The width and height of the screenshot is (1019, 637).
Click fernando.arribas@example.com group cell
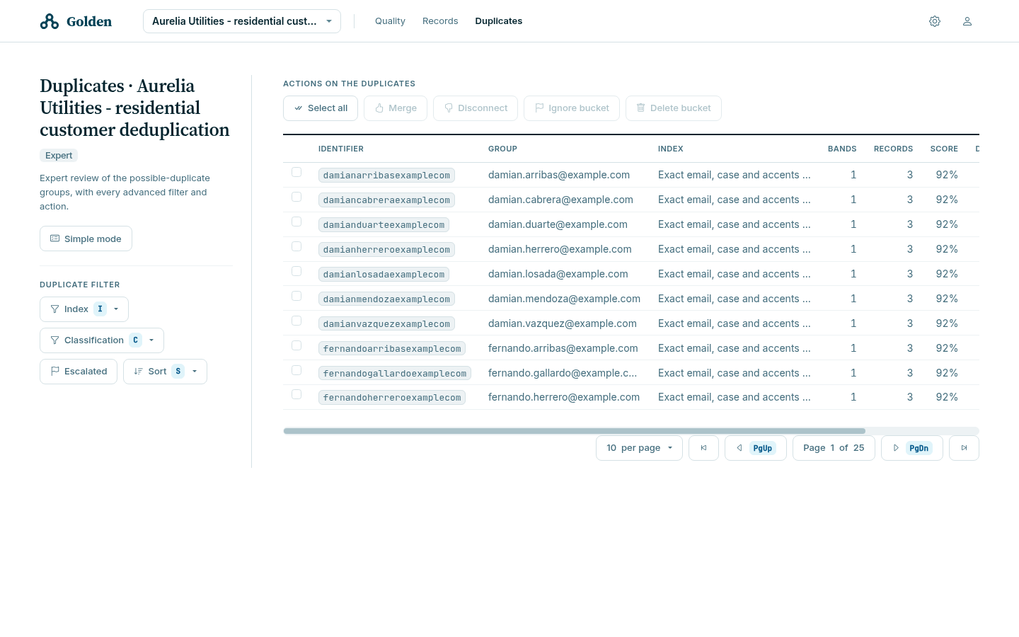[x=563, y=348]
